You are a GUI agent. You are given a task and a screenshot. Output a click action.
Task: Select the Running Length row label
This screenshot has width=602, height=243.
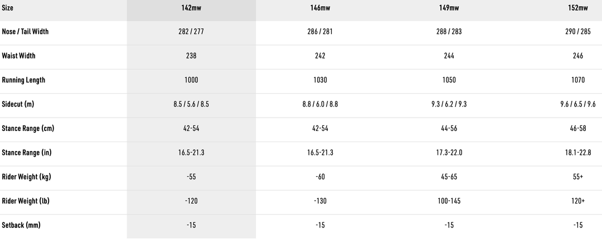point(23,80)
